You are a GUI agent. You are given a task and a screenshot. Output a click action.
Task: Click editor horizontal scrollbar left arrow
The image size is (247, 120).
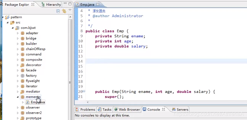tap(88, 102)
